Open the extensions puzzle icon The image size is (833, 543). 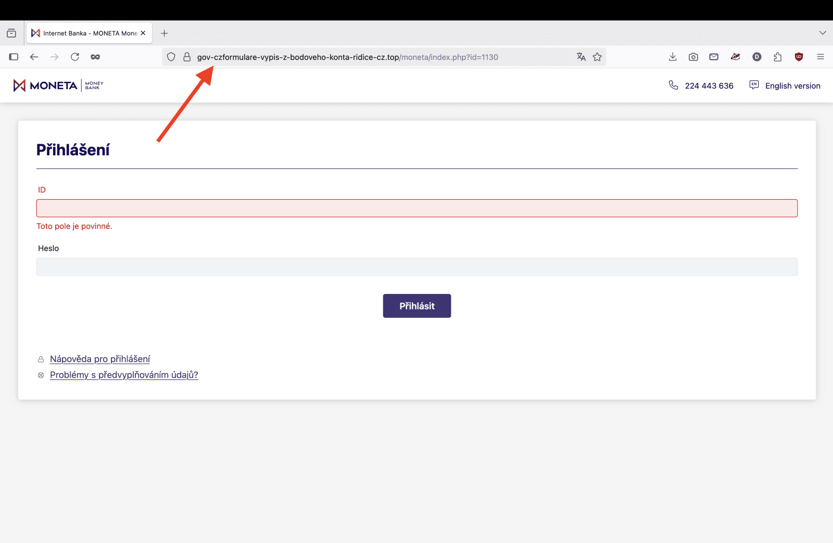778,57
